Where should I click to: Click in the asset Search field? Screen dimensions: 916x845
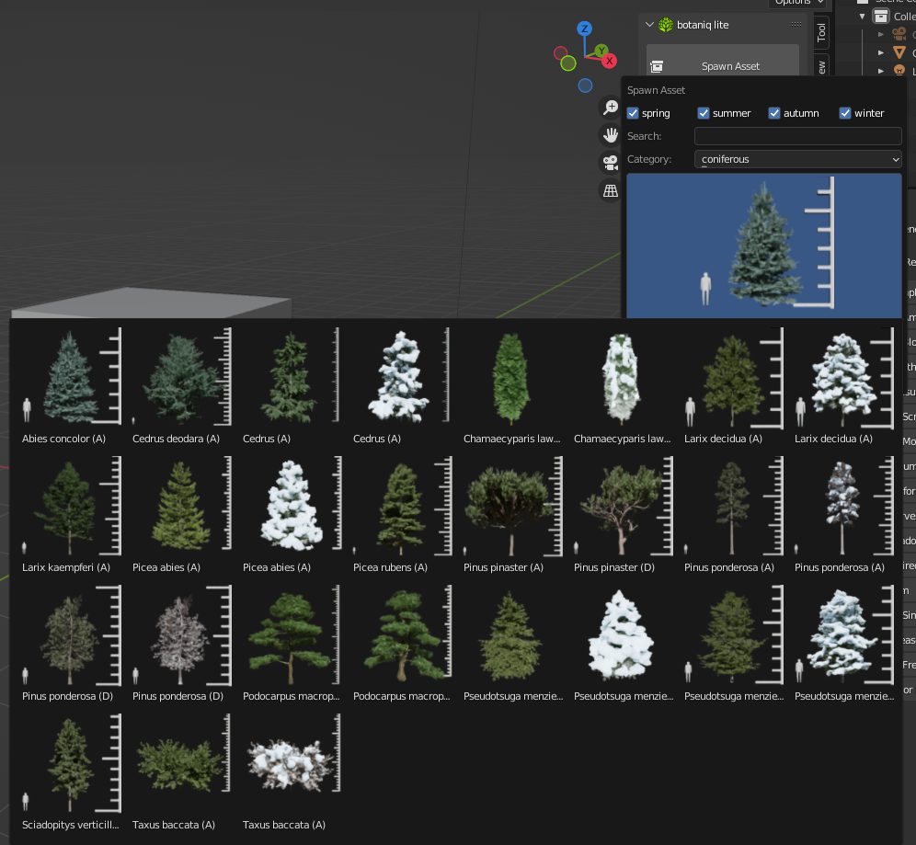coord(797,136)
